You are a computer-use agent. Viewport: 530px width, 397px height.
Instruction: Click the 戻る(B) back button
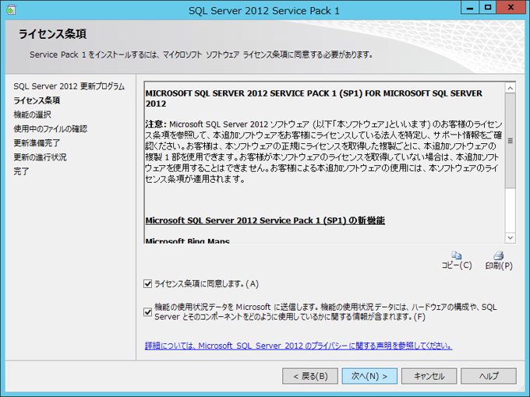(x=310, y=376)
